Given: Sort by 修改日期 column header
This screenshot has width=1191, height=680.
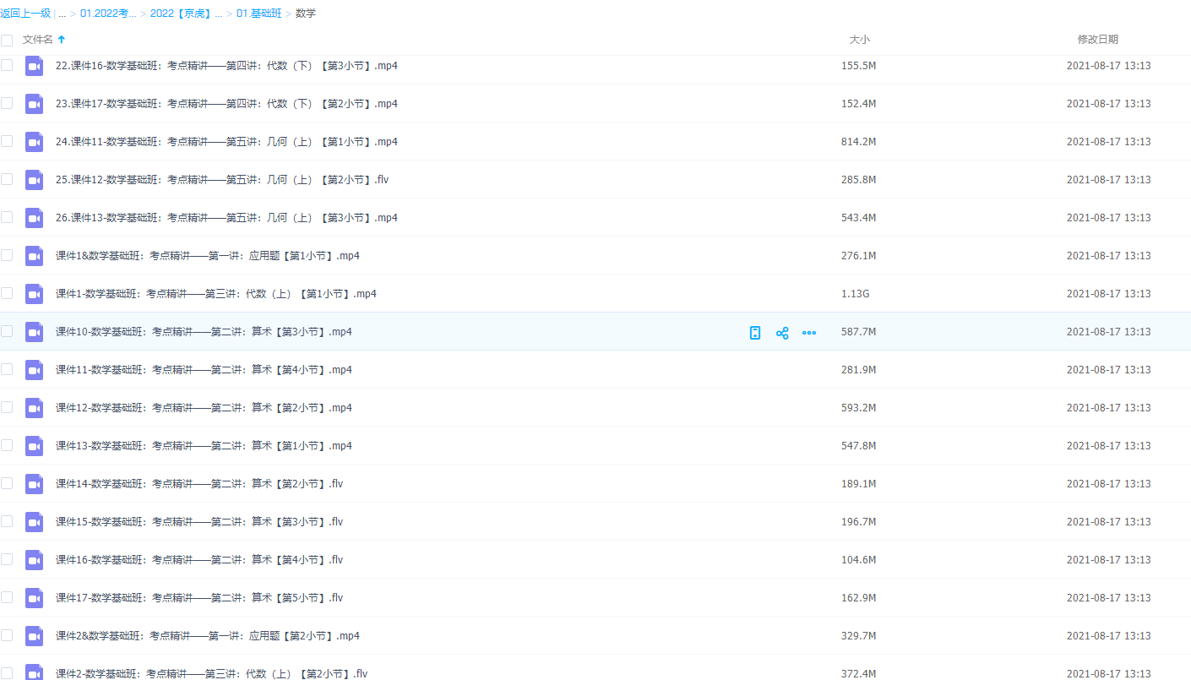Looking at the screenshot, I should (x=1097, y=40).
